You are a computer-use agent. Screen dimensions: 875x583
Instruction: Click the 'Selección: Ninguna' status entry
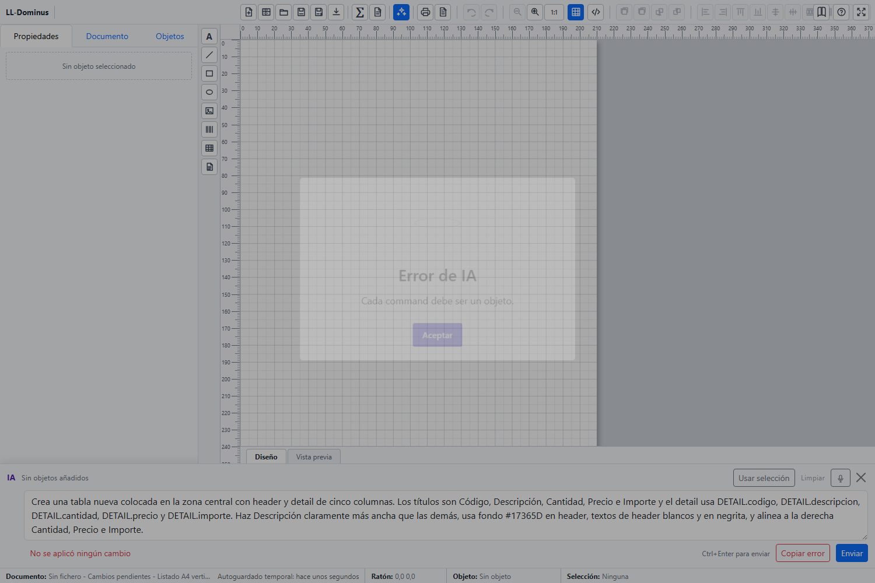597,576
